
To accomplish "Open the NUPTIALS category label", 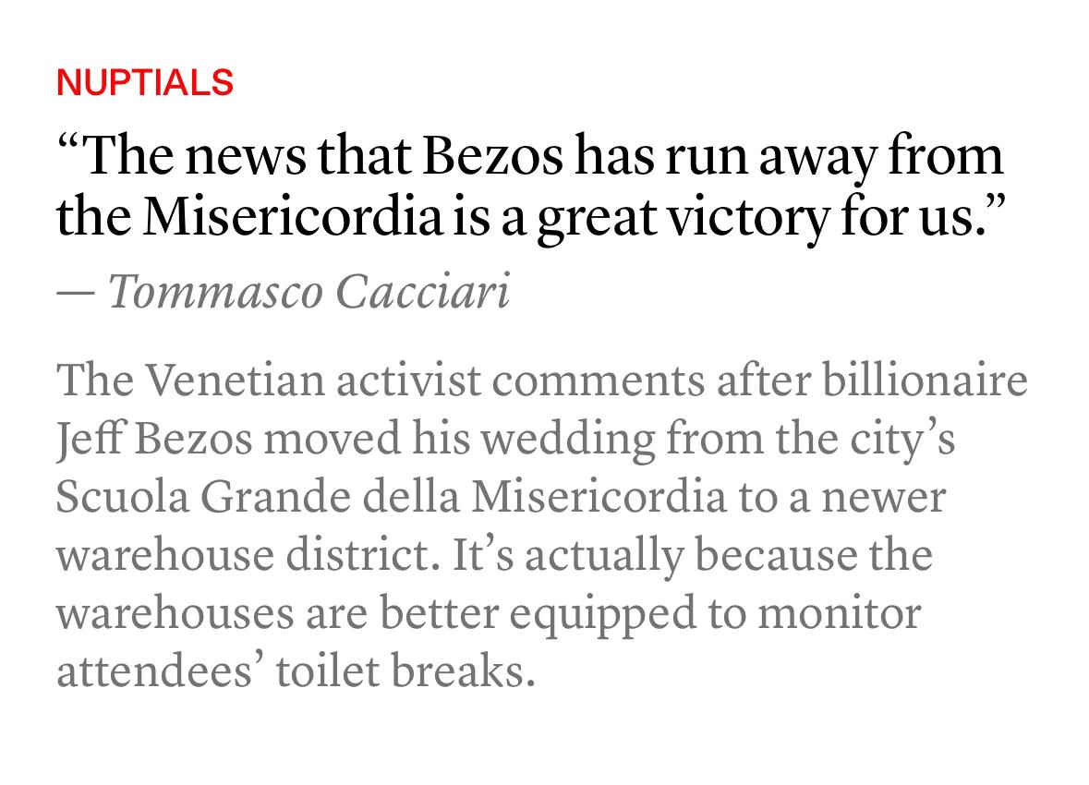I will click(144, 83).
